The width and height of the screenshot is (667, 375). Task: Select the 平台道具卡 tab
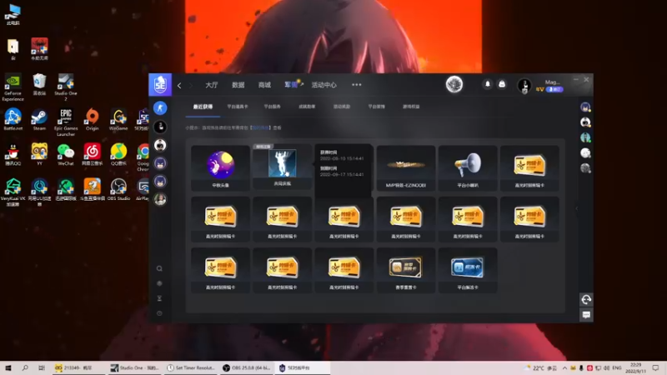coord(238,107)
